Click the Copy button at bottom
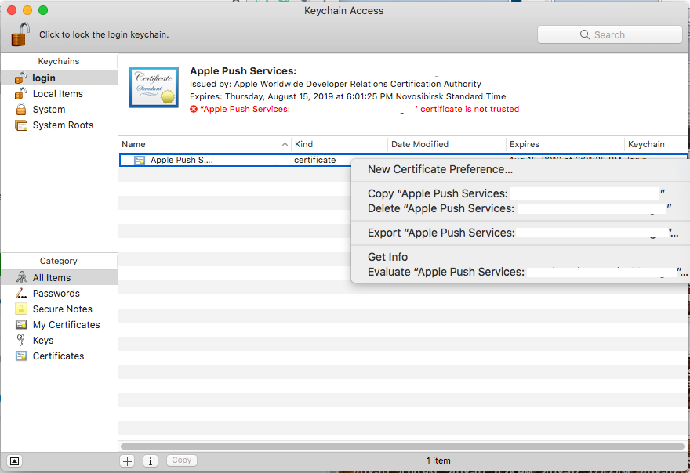This screenshot has height=473, width=690. point(182,460)
